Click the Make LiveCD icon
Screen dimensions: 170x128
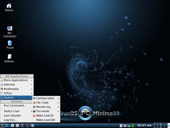34,116
